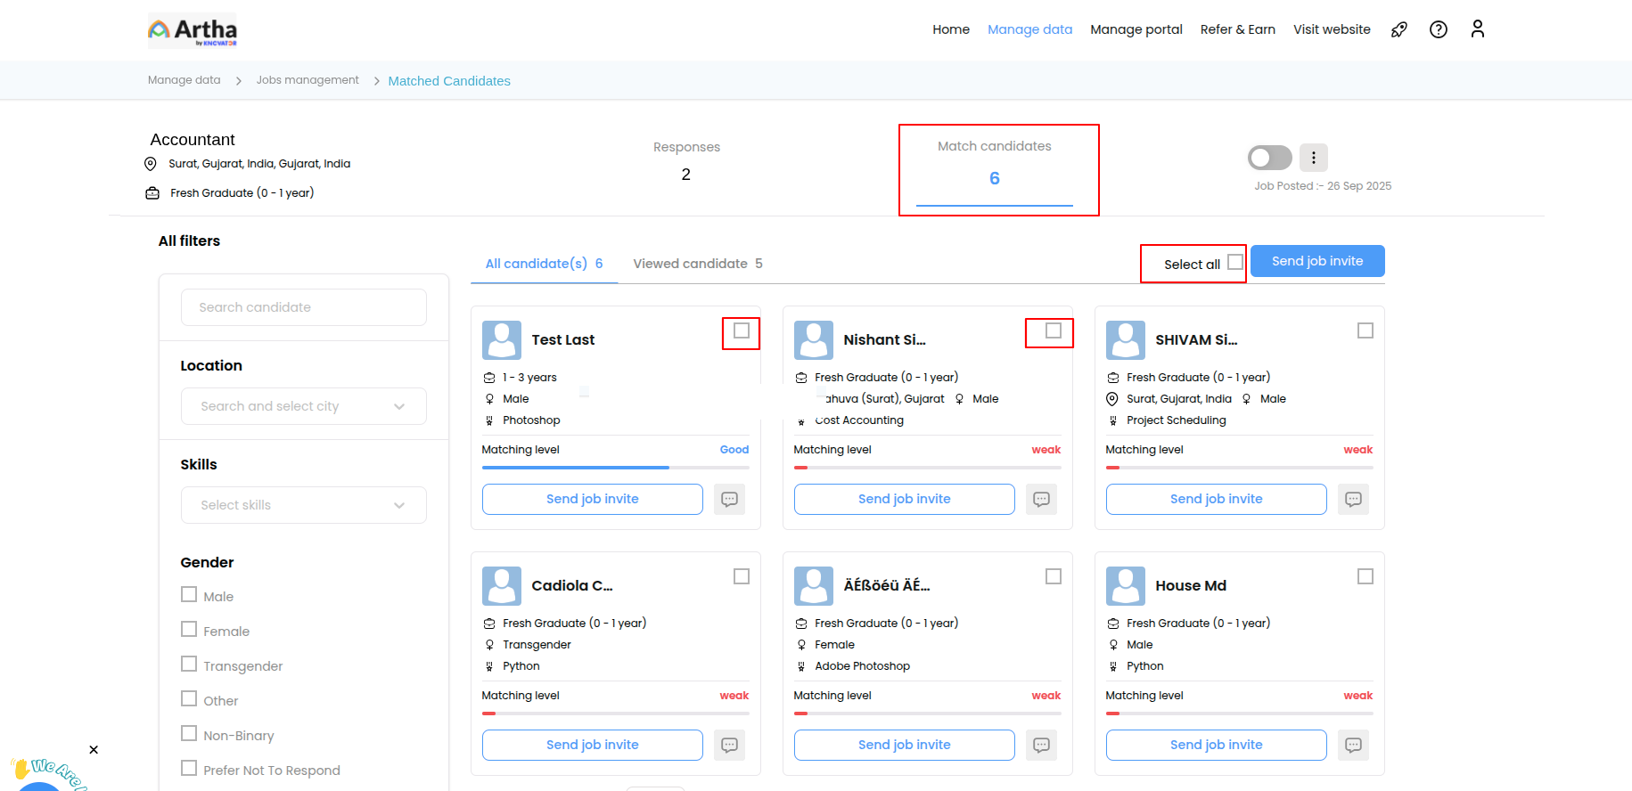Viewport: 1632px width, 791px height.
Task: Click Test Last matching level progress bar
Action: pyautogui.click(x=615, y=468)
